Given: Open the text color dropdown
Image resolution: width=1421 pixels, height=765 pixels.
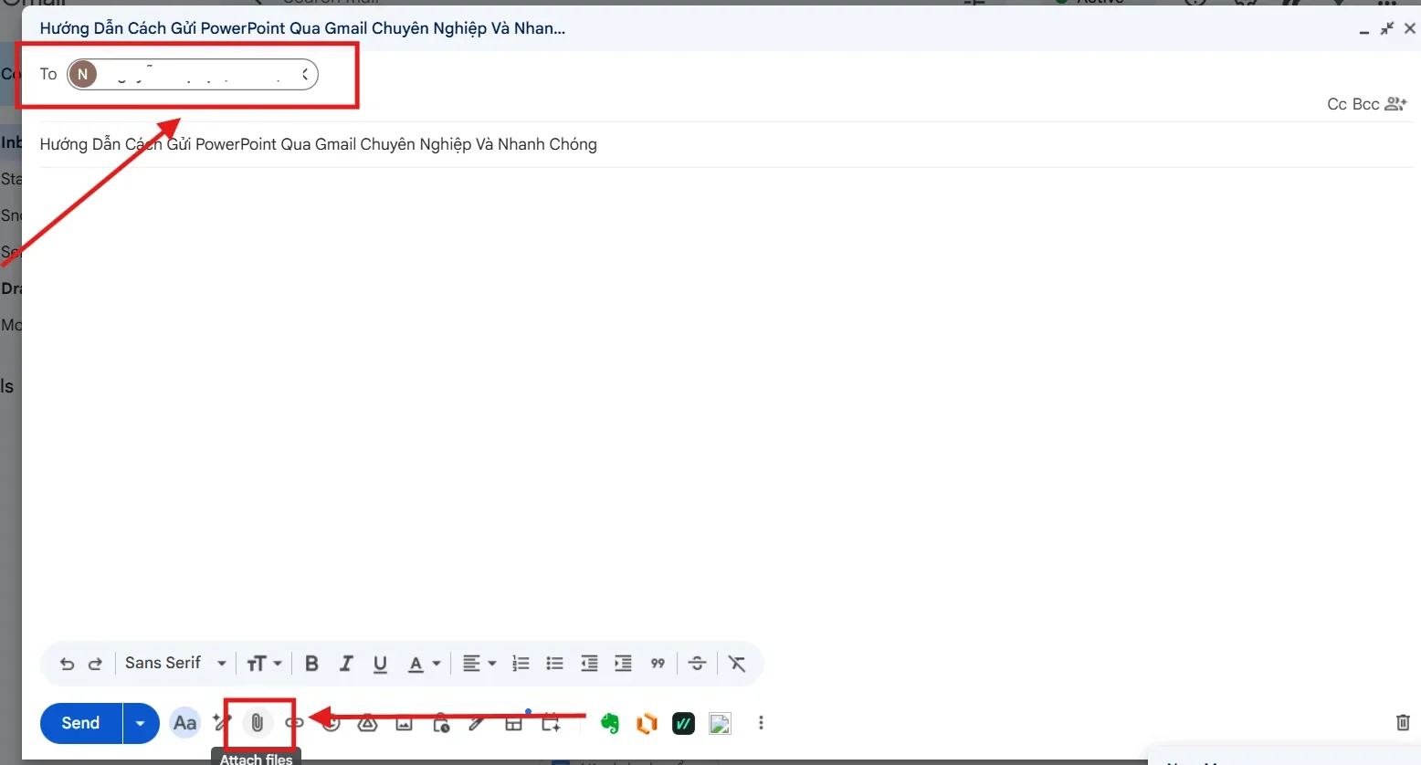Looking at the screenshot, I should click(424, 664).
